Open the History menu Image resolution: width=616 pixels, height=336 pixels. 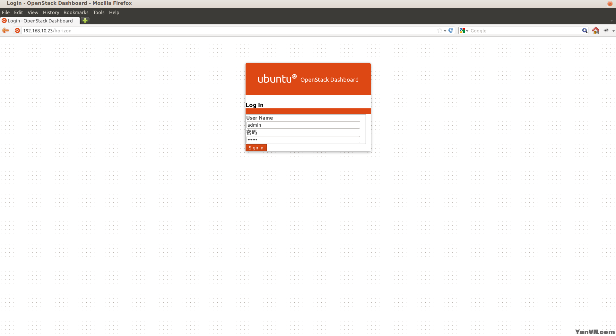pos(51,13)
